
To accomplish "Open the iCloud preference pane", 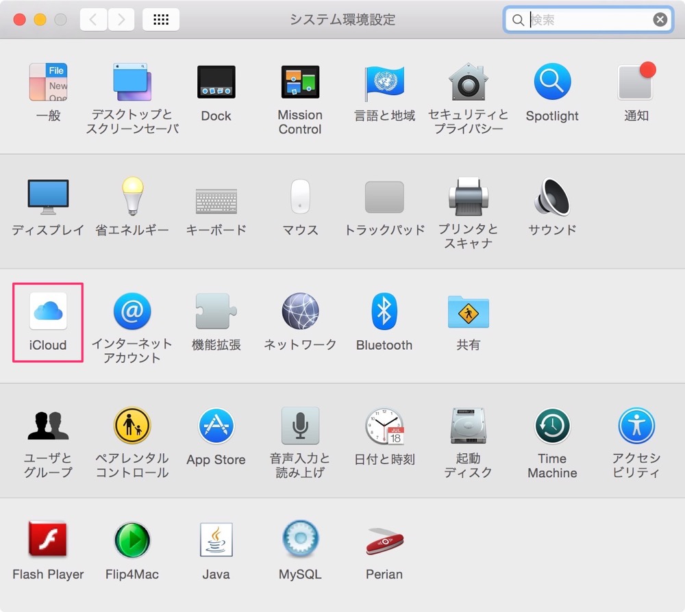I will pyautogui.click(x=48, y=311).
